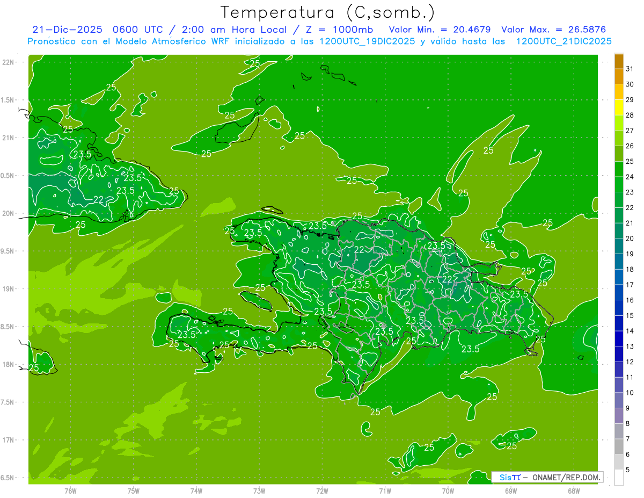This screenshot has width=644, height=498.
Task: Click the 22N latitude axis label
Action: coord(9,62)
